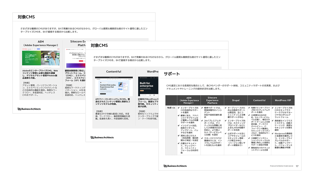
Task: Click 'AEM (Adobe Experience Manager)' table header cell
Action: (189, 100)
